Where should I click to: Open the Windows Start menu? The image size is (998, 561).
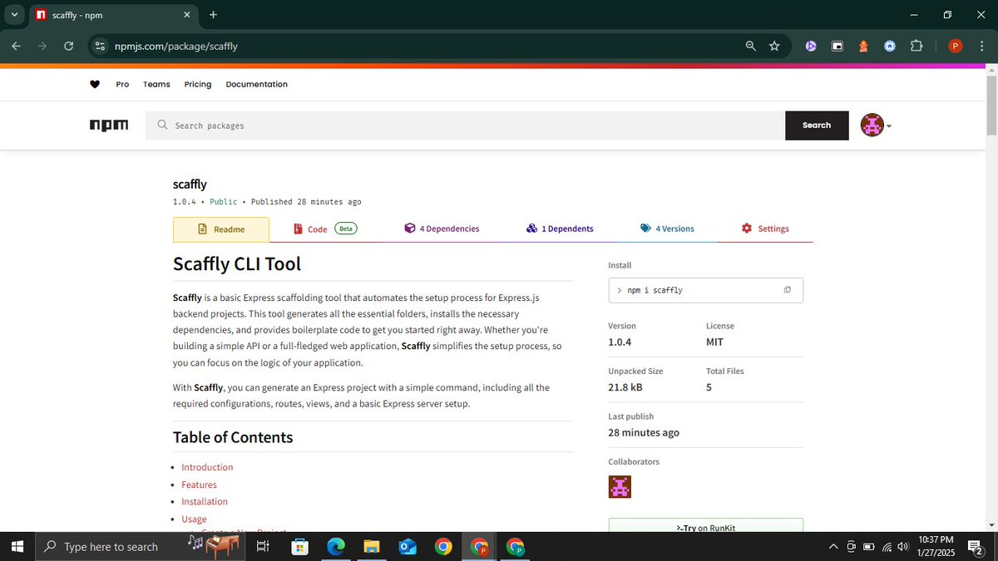click(17, 547)
